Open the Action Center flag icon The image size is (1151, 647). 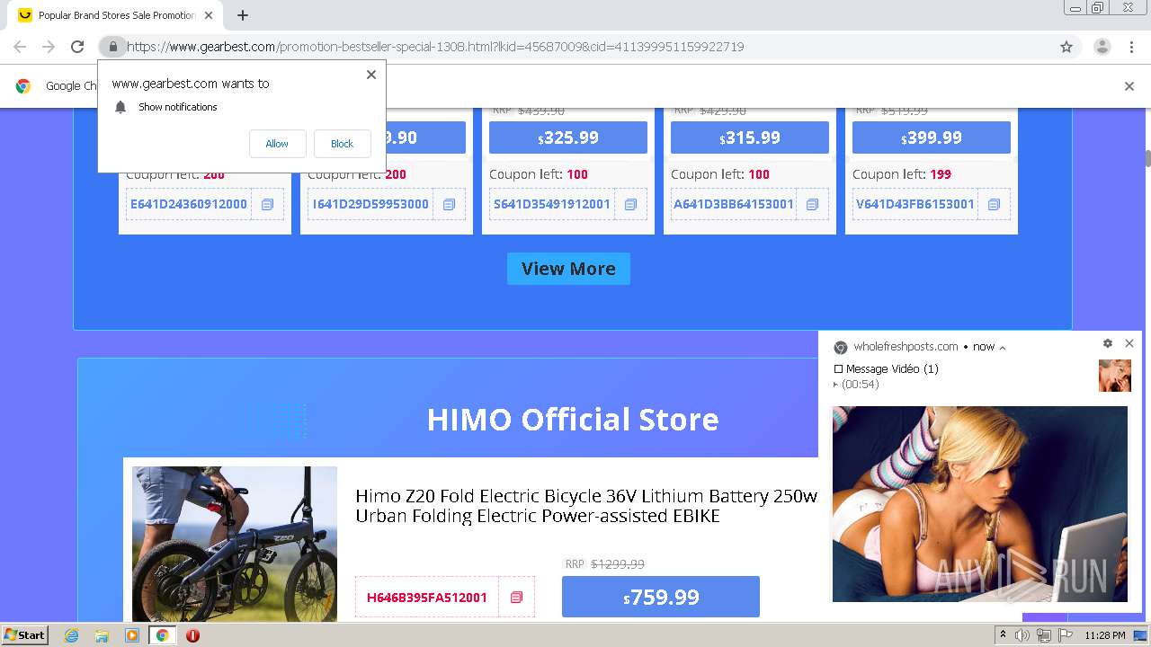click(x=1065, y=635)
